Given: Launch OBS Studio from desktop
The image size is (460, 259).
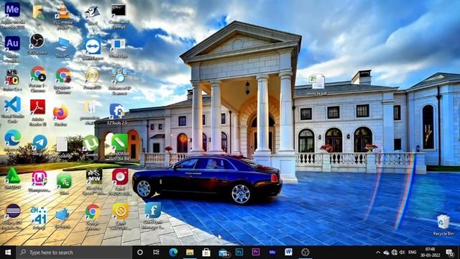Looking at the screenshot, I should pos(37,44).
